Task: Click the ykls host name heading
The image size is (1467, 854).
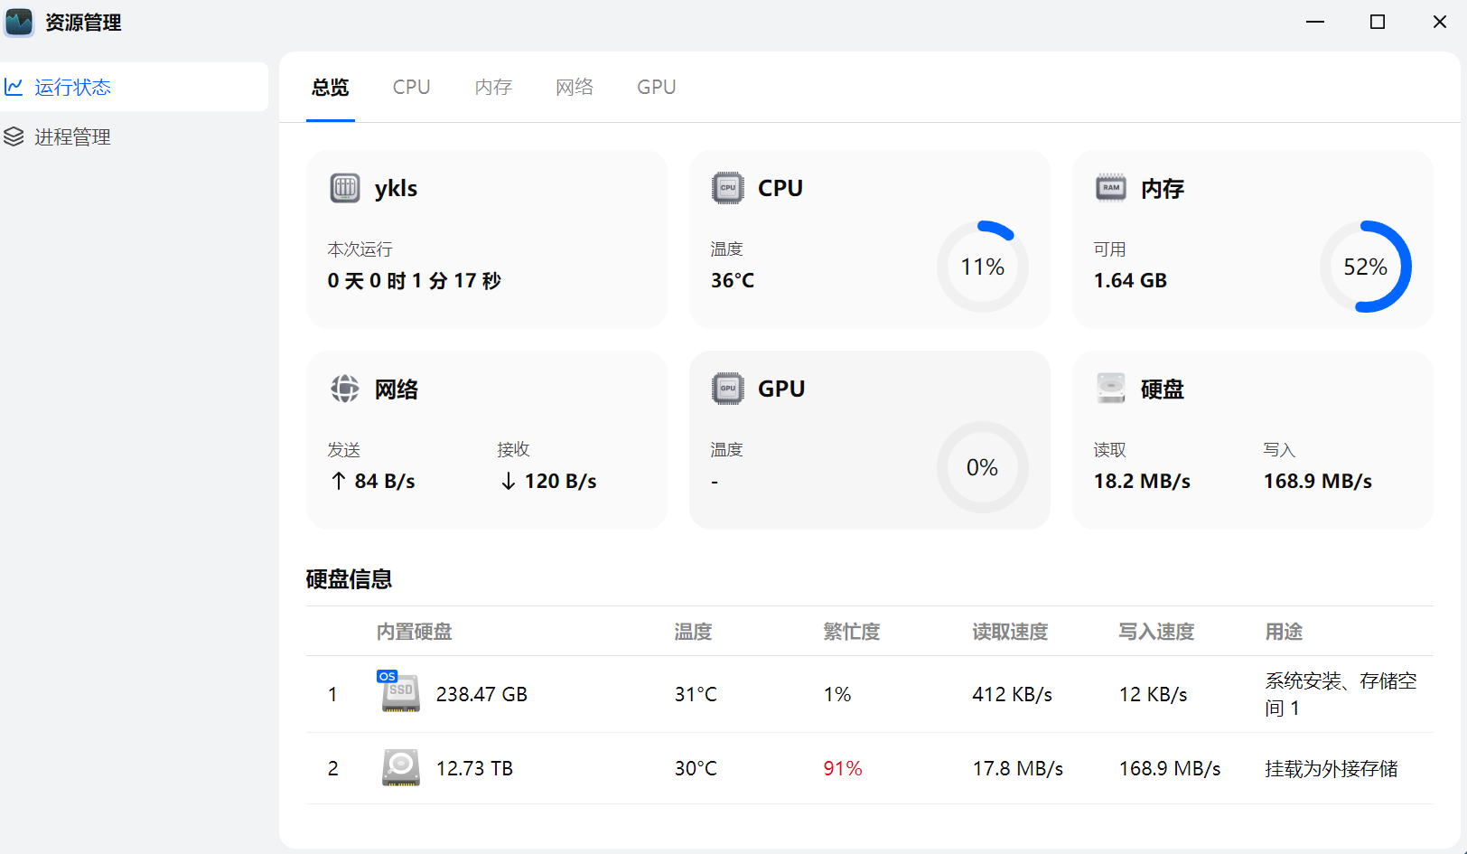Action: (397, 188)
